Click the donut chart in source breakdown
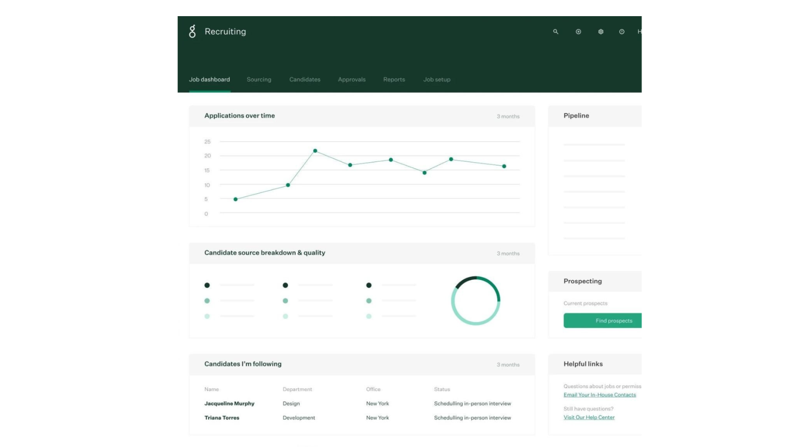 475,300
